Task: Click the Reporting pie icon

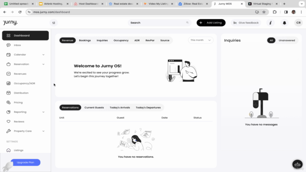Action: (9, 112)
